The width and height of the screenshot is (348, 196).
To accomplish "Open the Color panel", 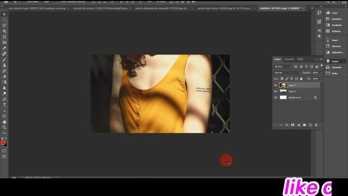I will pyautogui.click(x=335, y=13).
